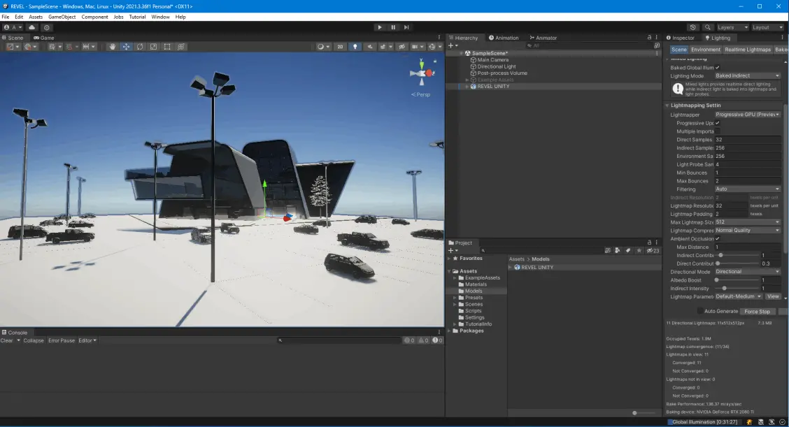Viewport: 789px width, 427px height.
Task: Toggle Ambient Occlusion checkbox
Action: pyautogui.click(x=718, y=239)
